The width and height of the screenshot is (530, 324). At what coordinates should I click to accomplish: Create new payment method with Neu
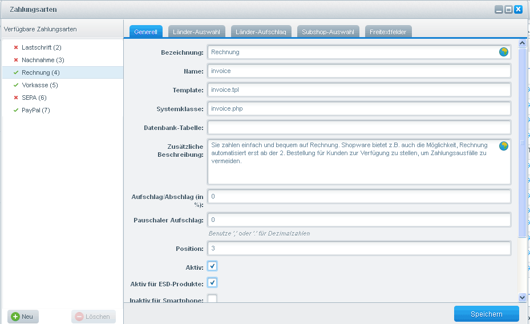click(x=23, y=317)
